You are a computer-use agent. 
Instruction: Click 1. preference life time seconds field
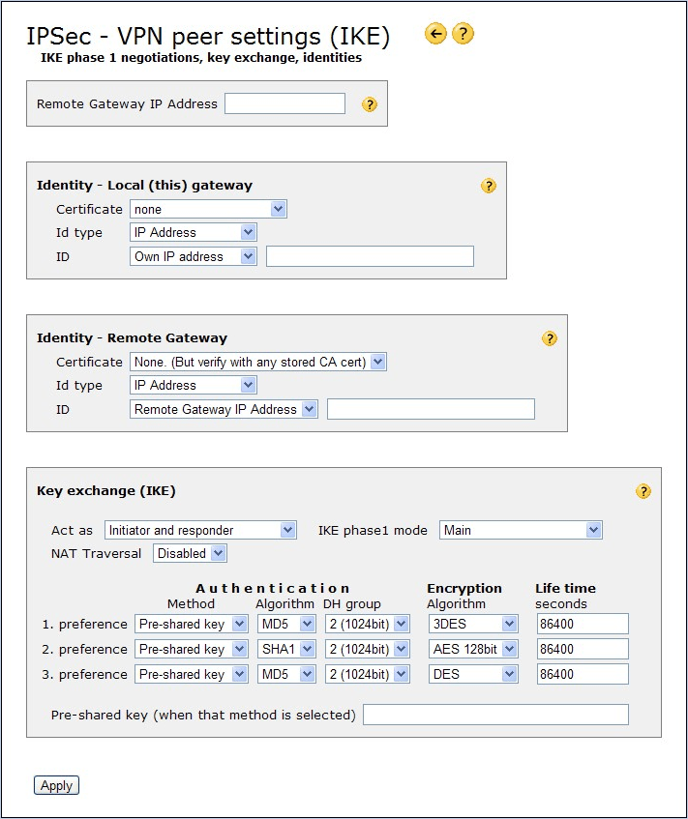coord(583,624)
